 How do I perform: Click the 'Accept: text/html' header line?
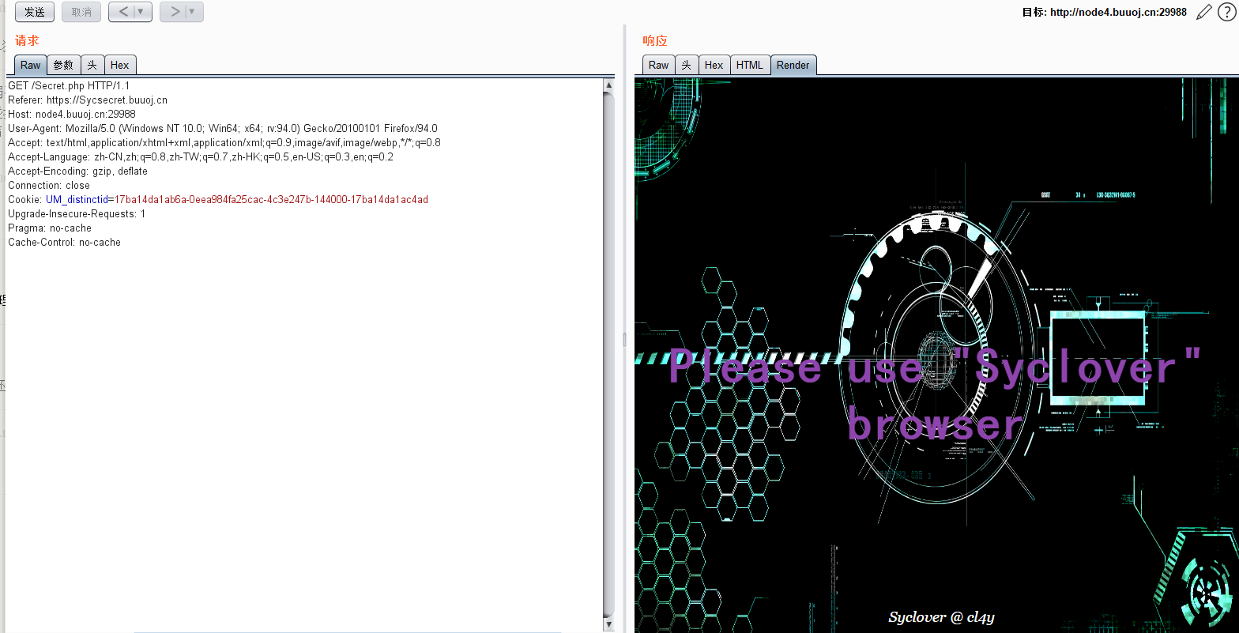(x=224, y=142)
